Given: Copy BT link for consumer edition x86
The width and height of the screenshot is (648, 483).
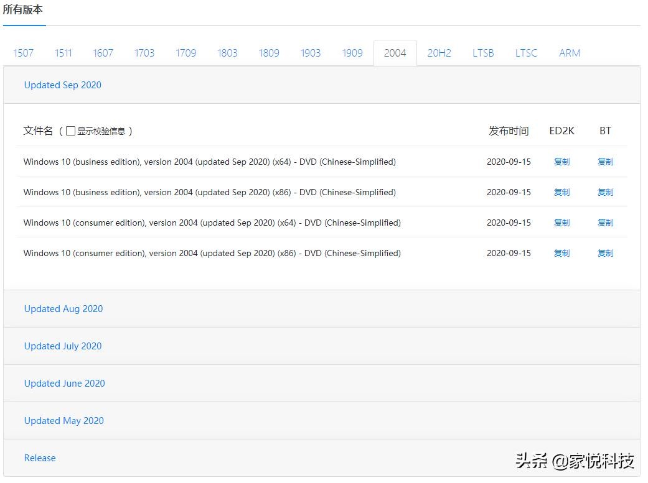Looking at the screenshot, I should pyautogui.click(x=605, y=253).
